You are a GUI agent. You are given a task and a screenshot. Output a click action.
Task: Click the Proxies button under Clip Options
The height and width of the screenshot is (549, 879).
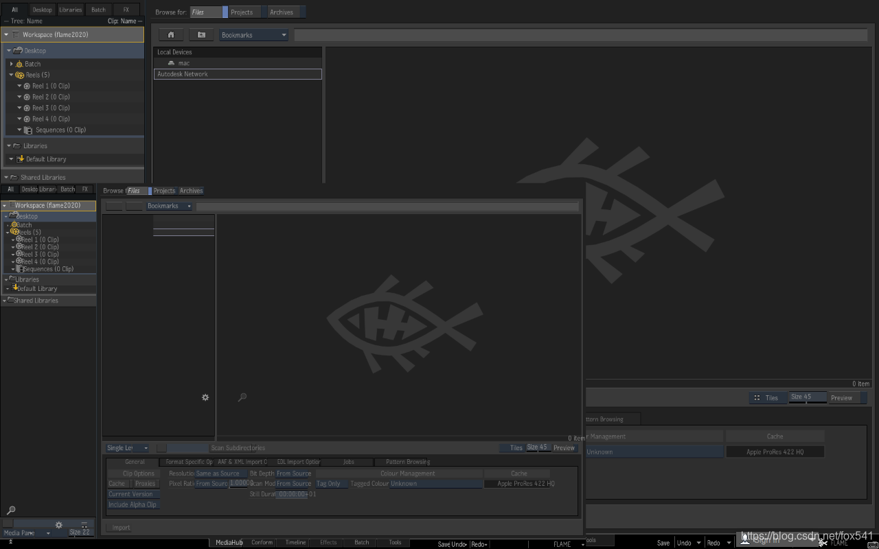(x=145, y=484)
